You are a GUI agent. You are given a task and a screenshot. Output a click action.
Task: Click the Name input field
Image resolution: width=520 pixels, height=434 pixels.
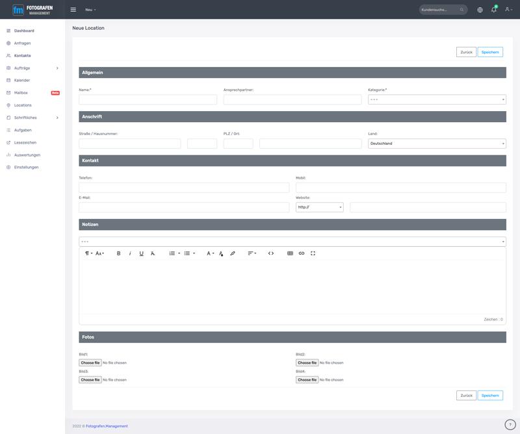coord(148,99)
